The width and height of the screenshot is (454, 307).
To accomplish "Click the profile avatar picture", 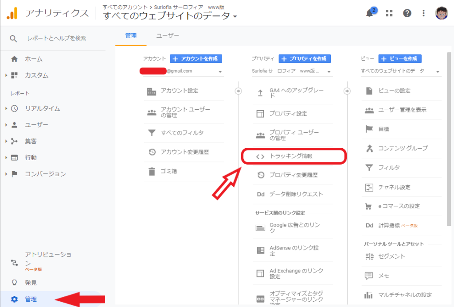I will [442, 12].
